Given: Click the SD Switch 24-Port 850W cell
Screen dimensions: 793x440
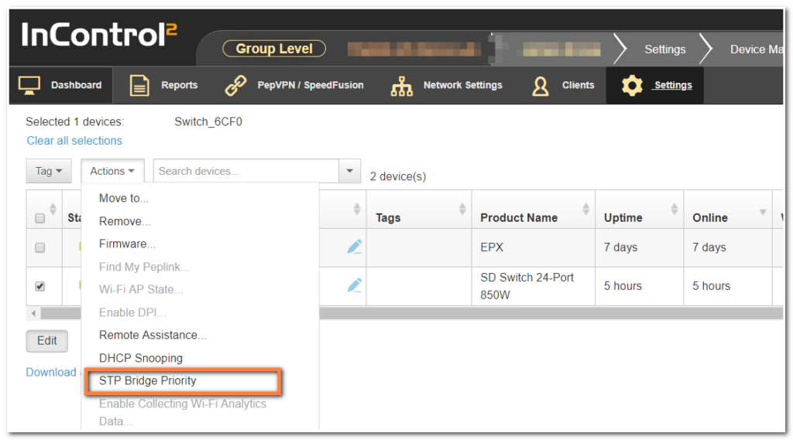Looking at the screenshot, I should tap(533, 286).
